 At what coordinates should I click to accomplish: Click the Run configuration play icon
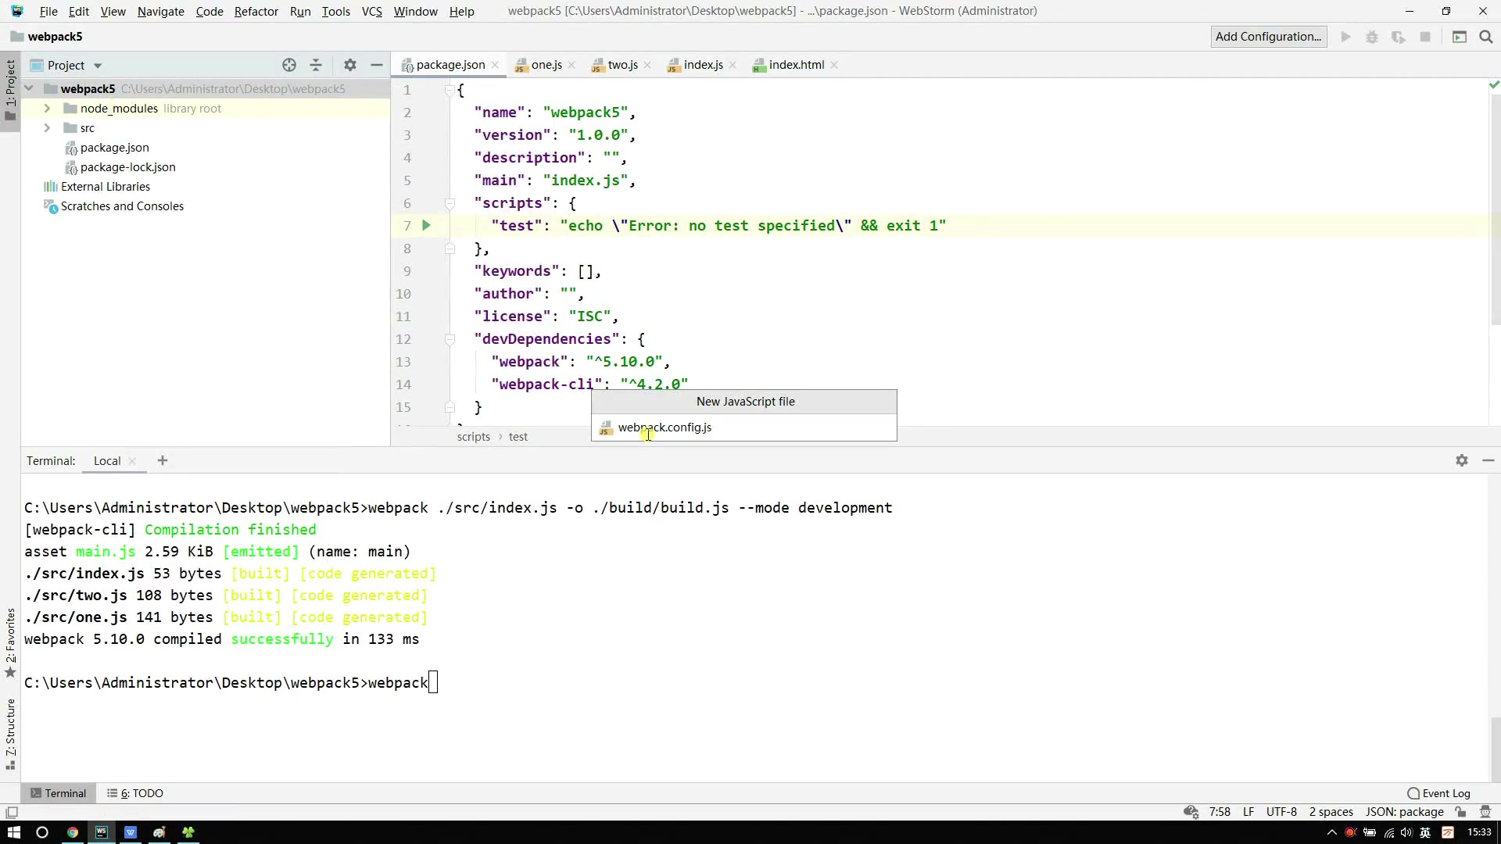[1345, 37]
